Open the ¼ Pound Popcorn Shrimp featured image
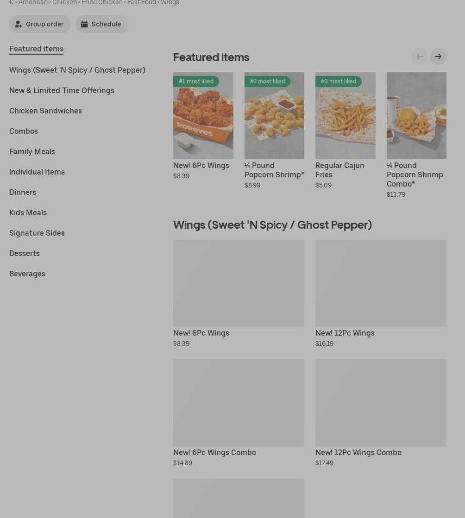 [x=274, y=116]
